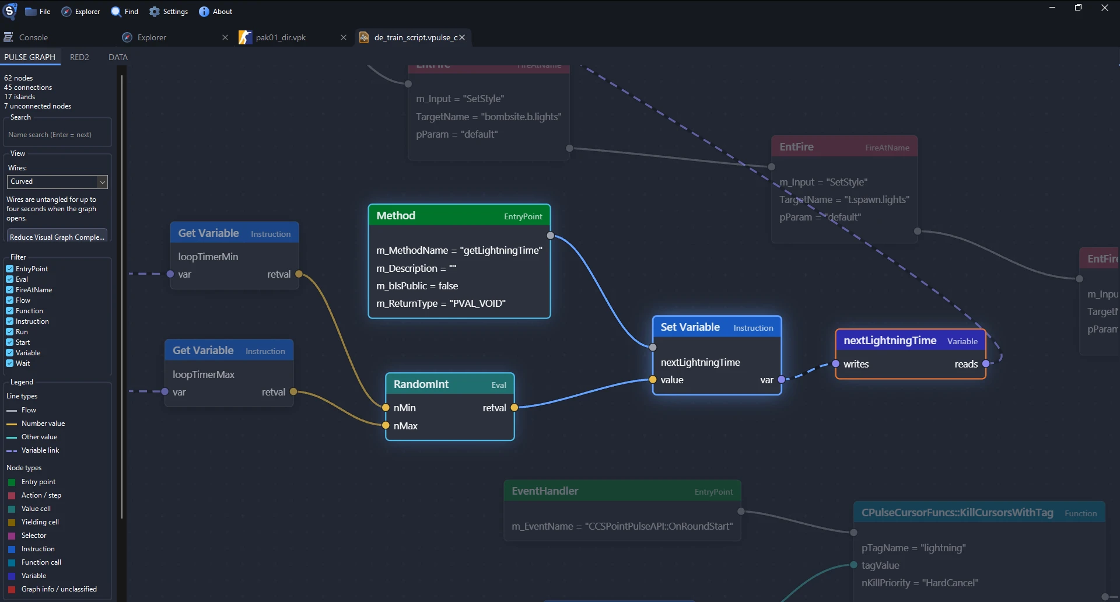The height and width of the screenshot is (602, 1120).
Task: Select the Method EntryPoint node header
Action: [x=459, y=216]
